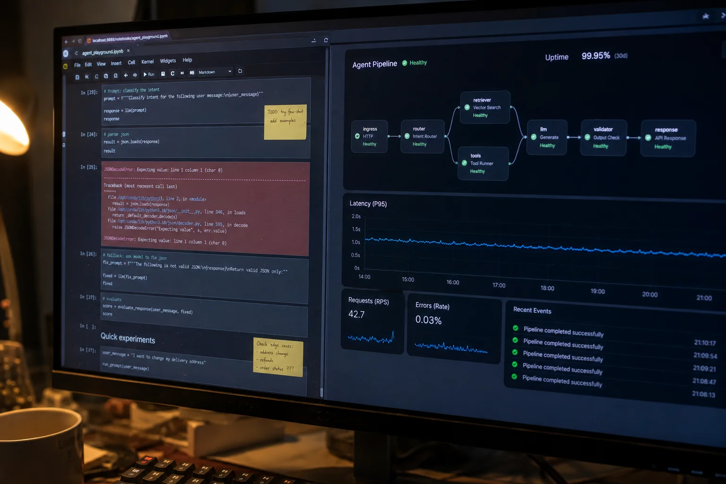Click the Latency (P95) chart title
This screenshot has width=726, height=484.
(x=368, y=204)
